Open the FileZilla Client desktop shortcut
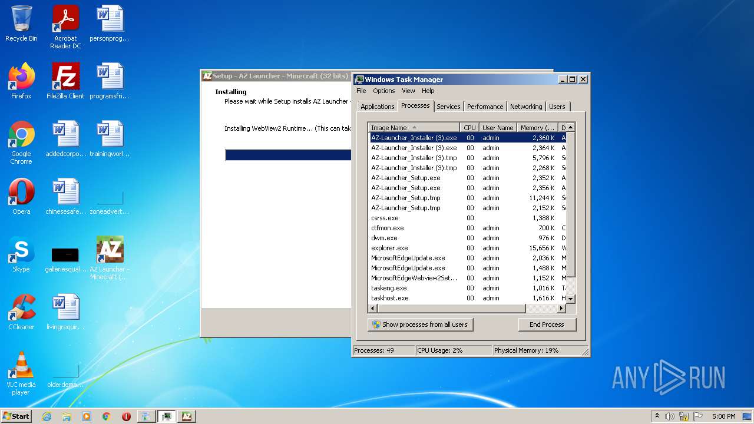The width and height of the screenshot is (754, 424). point(65,81)
